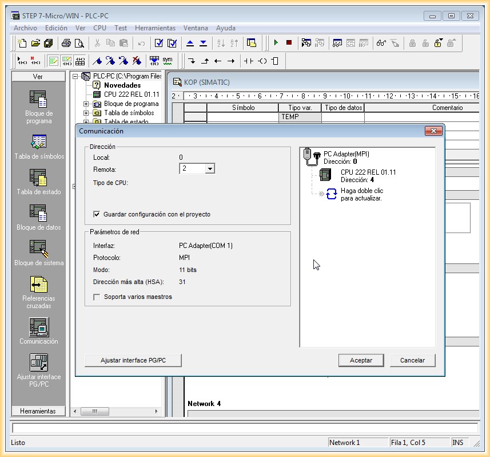
Task: Open Tabla de símbolos in the Ver sidebar
Action: pyautogui.click(x=38, y=142)
